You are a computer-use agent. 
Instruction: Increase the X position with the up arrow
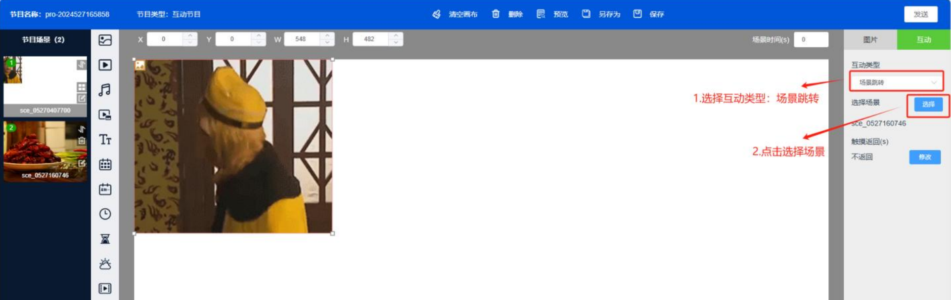pyautogui.click(x=190, y=36)
